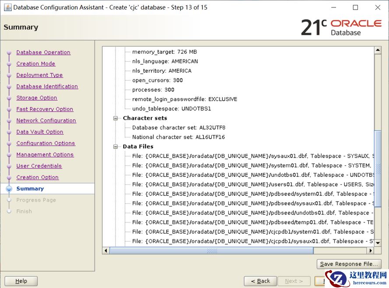Click the Save Response File button
The image size is (389, 288).
point(349,264)
